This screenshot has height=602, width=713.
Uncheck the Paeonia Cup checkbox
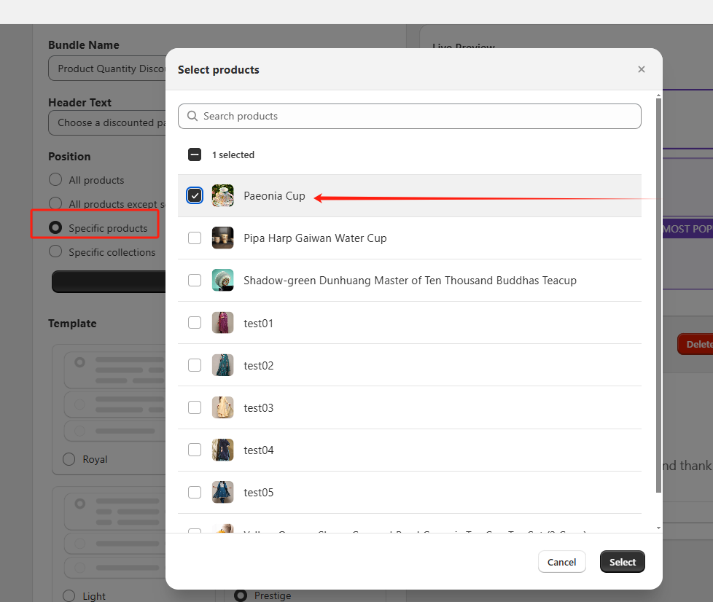(195, 195)
